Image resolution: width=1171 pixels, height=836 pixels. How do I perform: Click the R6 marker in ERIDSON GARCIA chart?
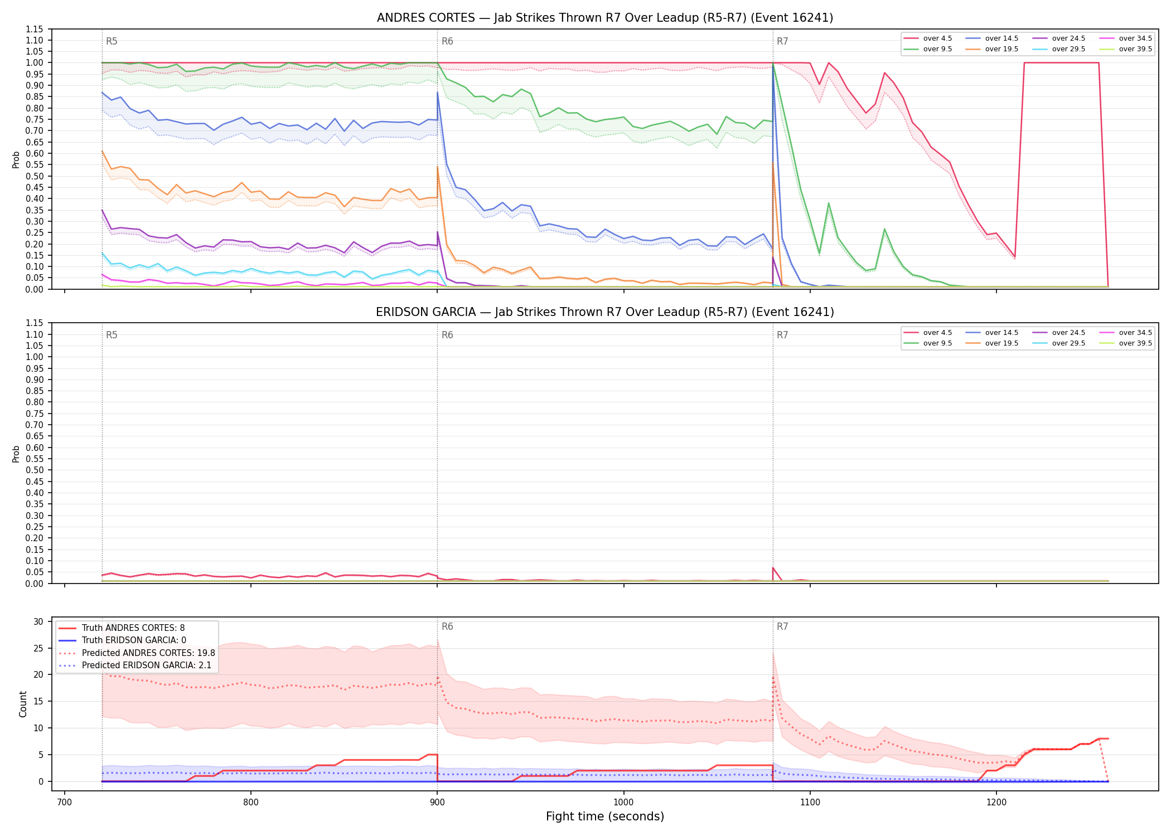pyautogui.click(x=447, y=335)
